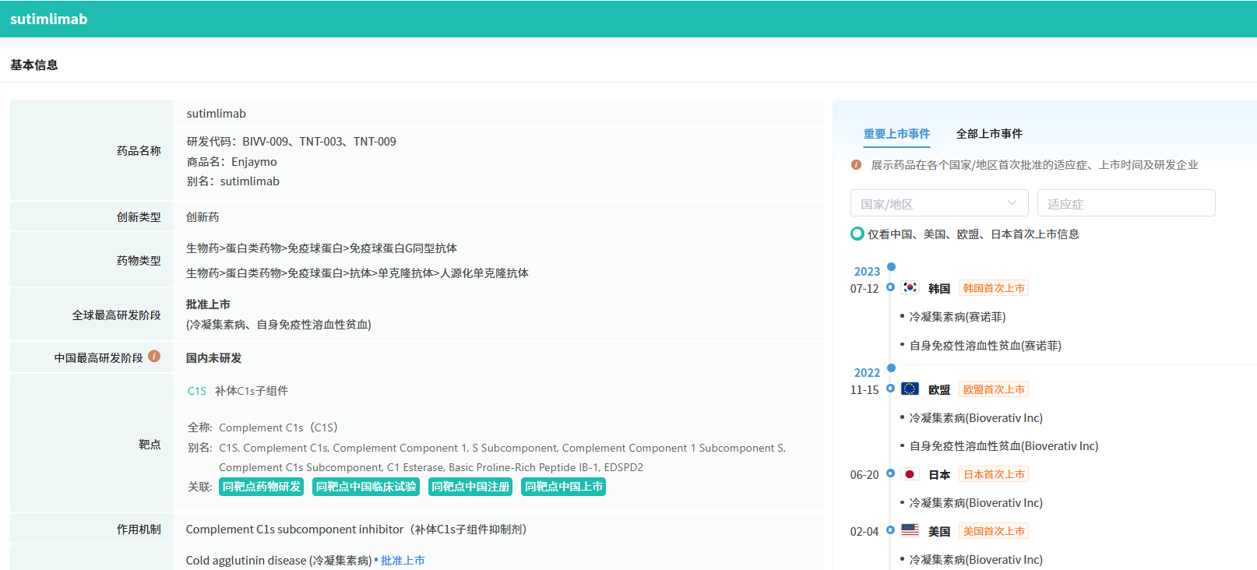The image size is (1257, 570).
Task: Click the 同靶点中国注册 button
Action: pyautogui.click(x=470, y=487)
